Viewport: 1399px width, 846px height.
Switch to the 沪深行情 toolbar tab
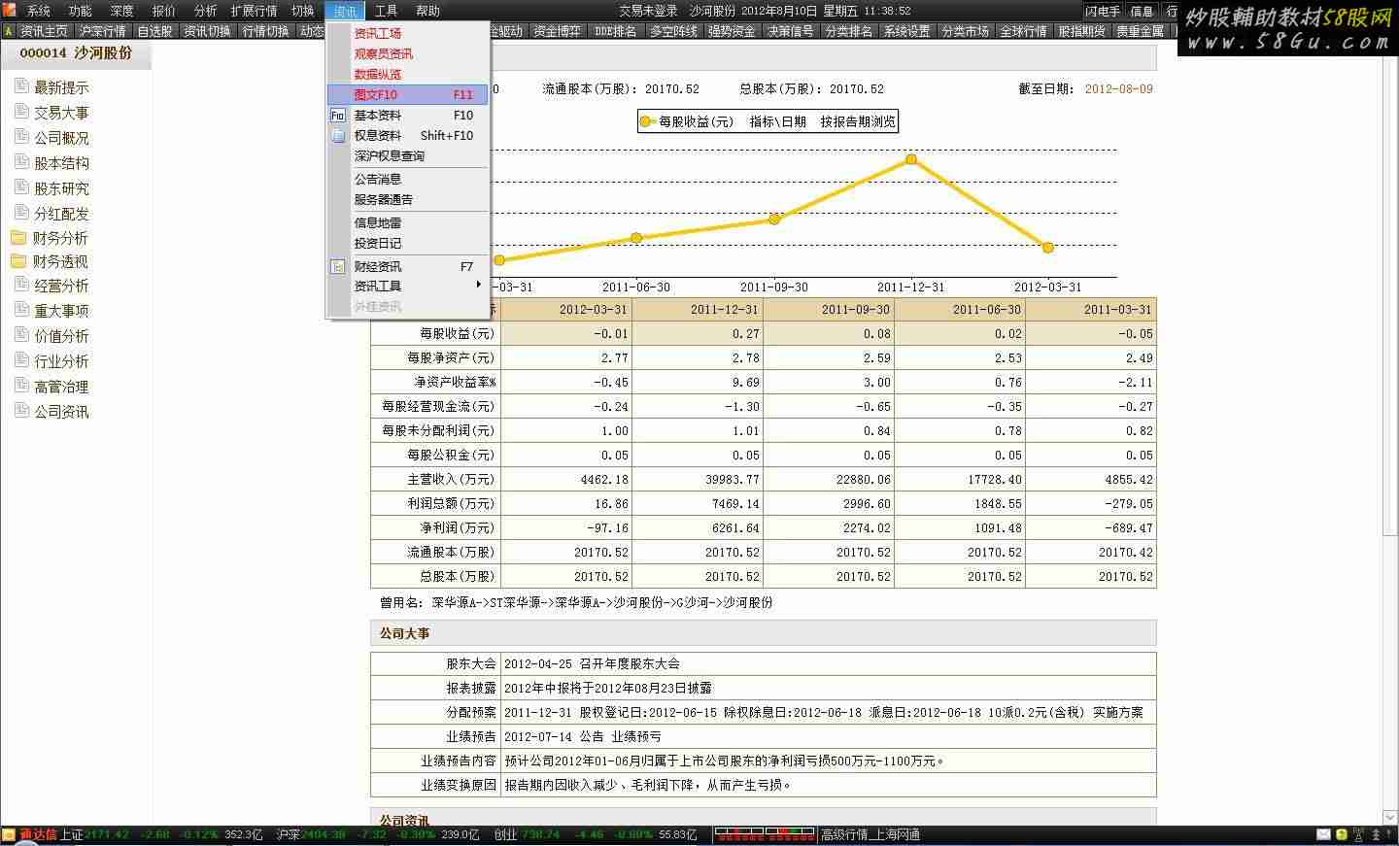pyautogui.click(x=102, y=31)
